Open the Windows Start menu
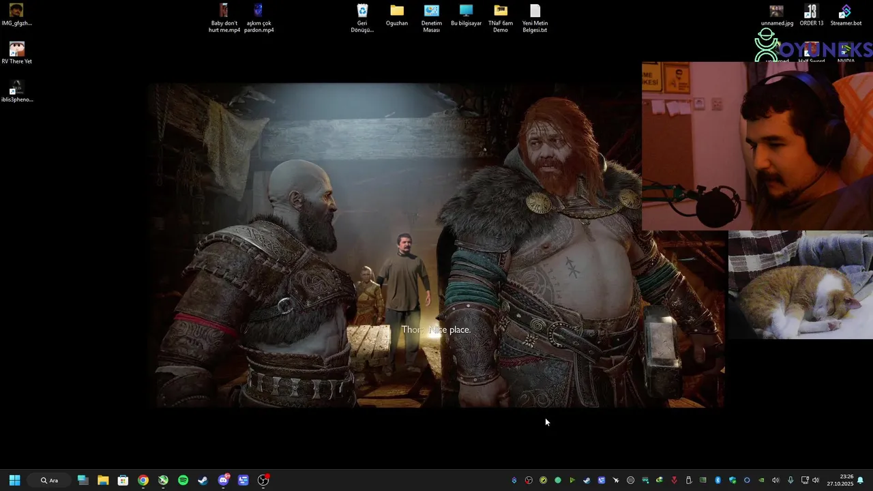Image resolution: width=873 pixels, height=491 pixels. point(14,480)
